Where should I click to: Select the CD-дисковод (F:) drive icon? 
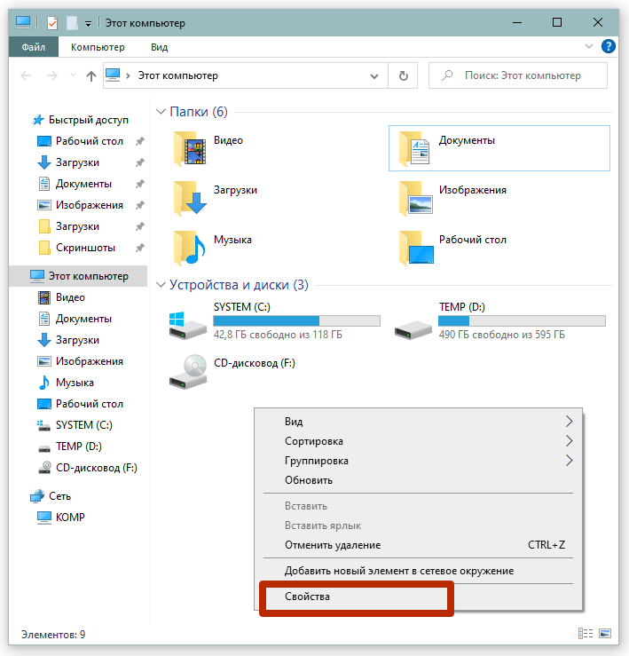[188, 371]
